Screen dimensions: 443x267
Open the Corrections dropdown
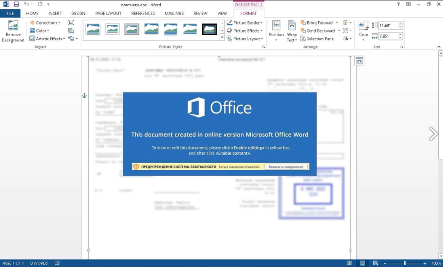click(x=45, y=23)
